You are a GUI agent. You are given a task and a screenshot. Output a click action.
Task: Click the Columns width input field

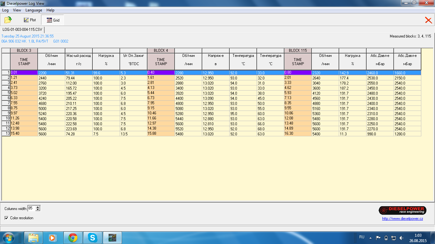[x=31, y=208]
